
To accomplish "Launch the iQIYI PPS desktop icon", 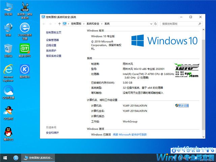I will pyautogui.click(x=25, y=51).
